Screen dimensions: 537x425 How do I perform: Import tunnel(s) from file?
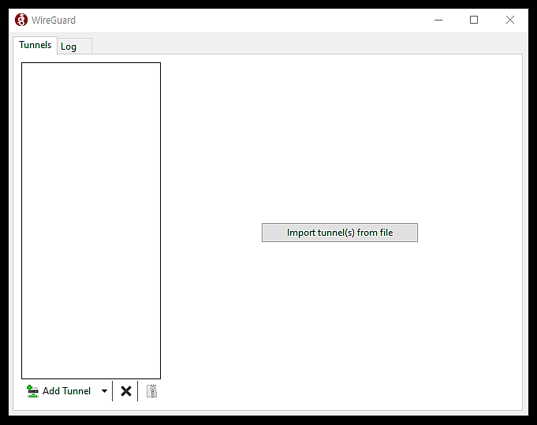click(339, 233)
